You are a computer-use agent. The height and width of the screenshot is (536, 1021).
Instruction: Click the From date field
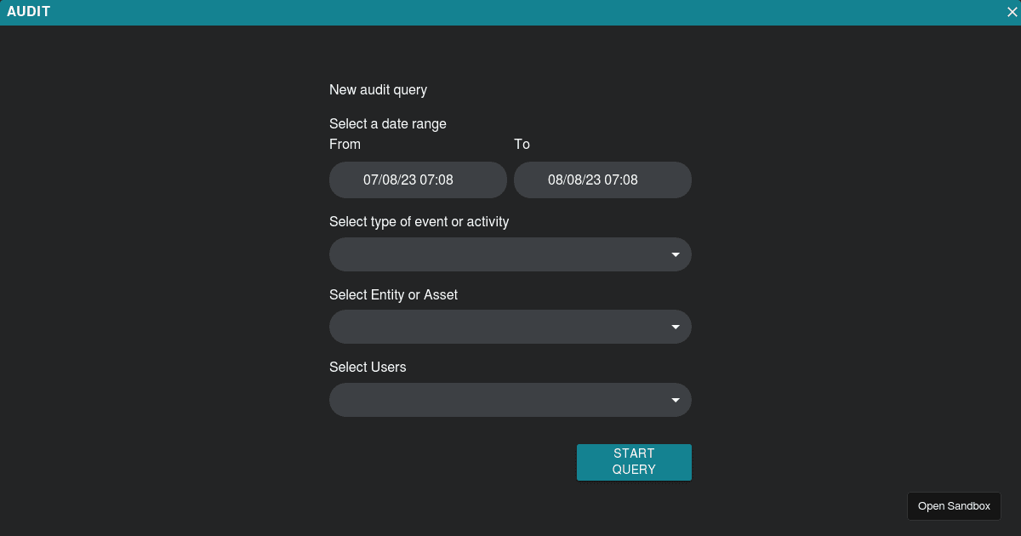[x=418, y=180]
